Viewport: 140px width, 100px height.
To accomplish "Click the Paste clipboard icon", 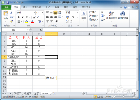I will click(x=6, y=13).
